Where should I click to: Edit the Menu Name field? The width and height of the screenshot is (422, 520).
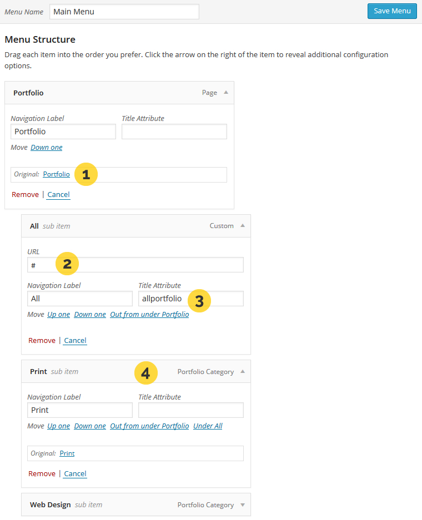coord(124,12)
